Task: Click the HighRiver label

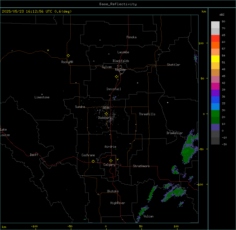Action: pos(118,203)
